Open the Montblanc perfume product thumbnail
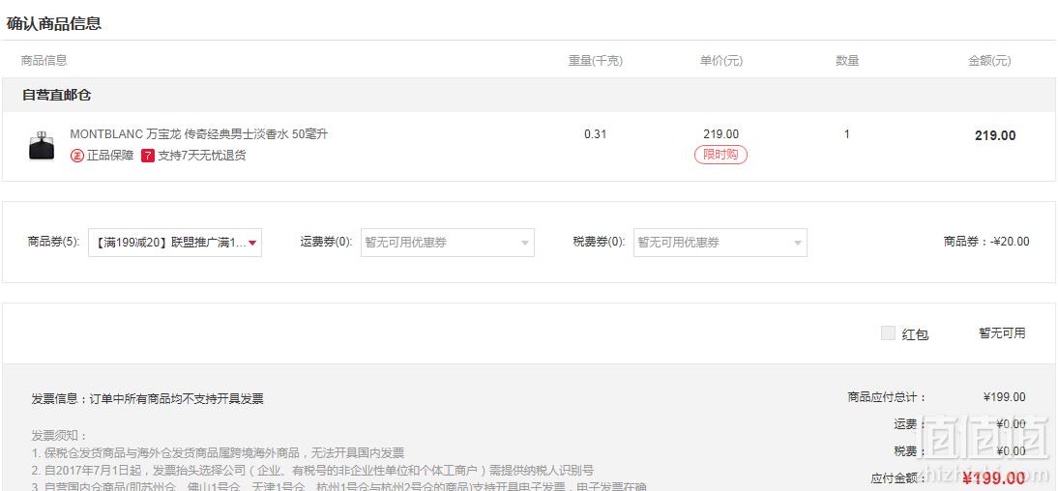 tap(42, 146)
